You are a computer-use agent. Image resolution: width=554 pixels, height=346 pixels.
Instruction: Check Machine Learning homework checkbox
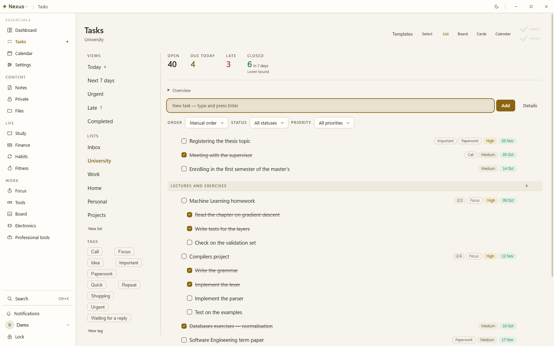(x=184, y=201)
